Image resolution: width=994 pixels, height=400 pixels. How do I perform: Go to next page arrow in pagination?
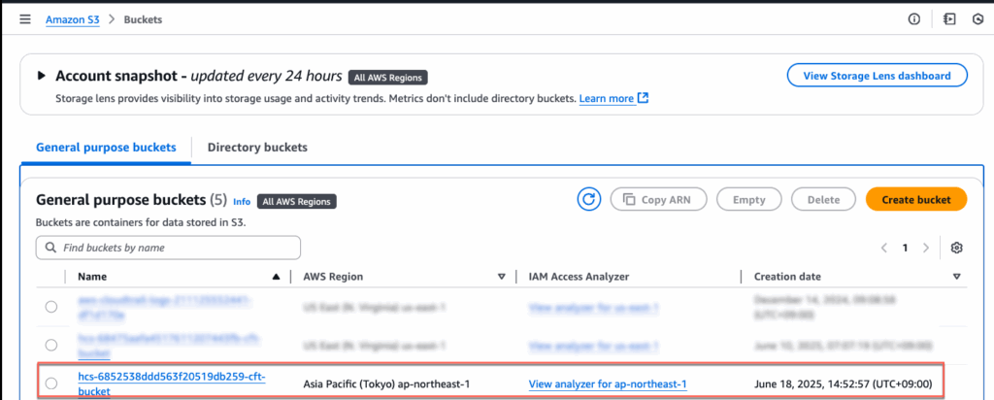tap(926, 248)
